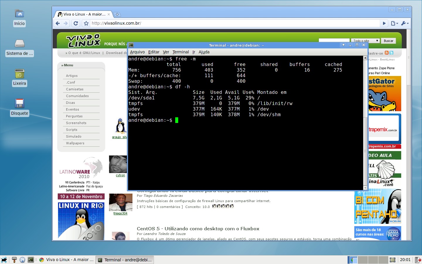Click the show desktop icon in the panel
This screenshot has height=264, width=422.
tap(392, 260)
